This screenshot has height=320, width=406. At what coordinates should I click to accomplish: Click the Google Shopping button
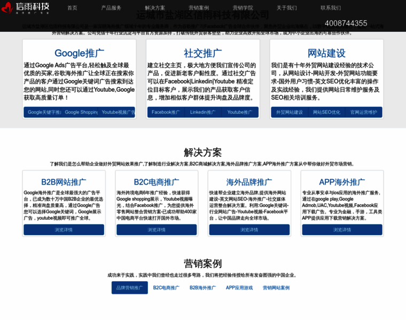[80, 112]
